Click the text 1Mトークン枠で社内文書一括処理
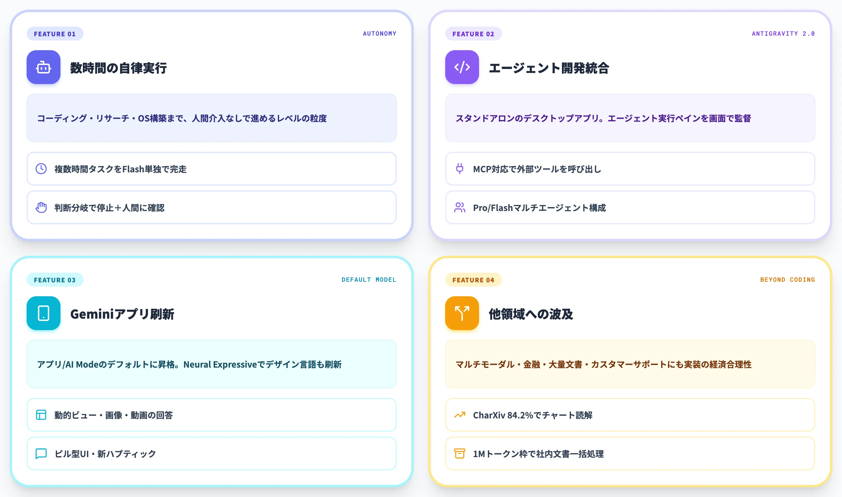This screenshot has width=842, height=497. [x=538, y=454]
